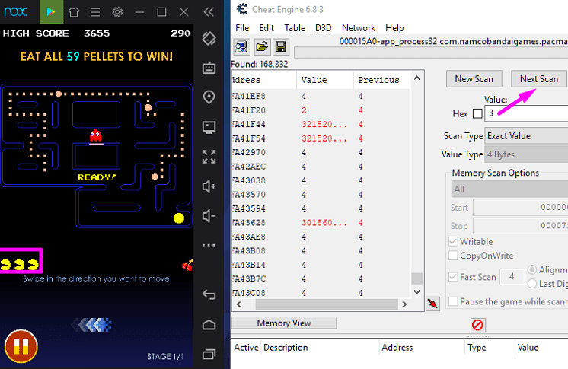Screen dimensions: 568x369
Task: Open the Play Store icon in Nox toolbar
Action: coord(51,11)
